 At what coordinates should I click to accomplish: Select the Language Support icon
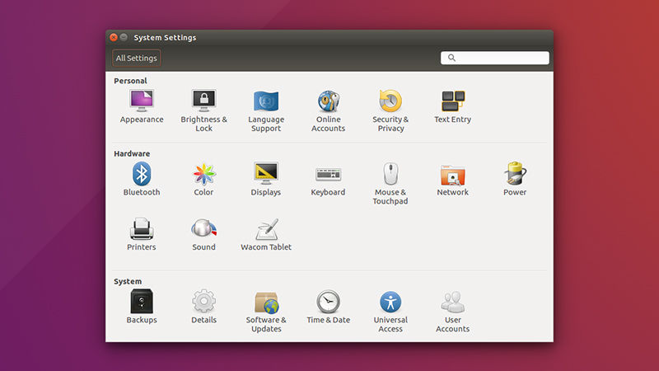coord(266,101)
